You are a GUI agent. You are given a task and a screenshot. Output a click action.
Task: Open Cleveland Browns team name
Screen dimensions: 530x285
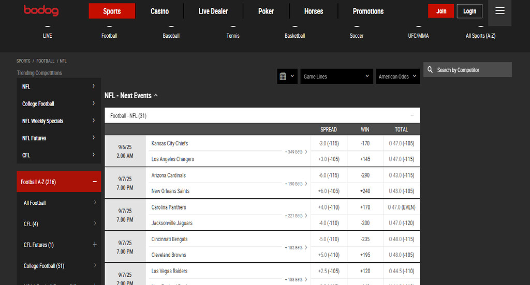169,254
